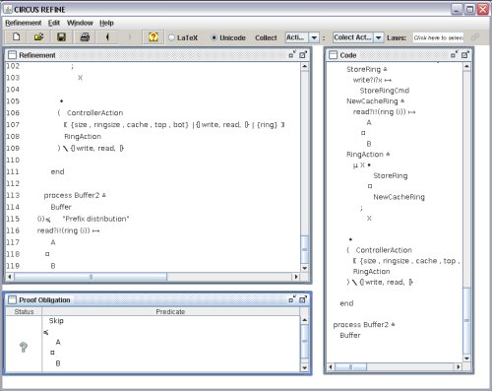Minimize the Proof Obligation panel
This screenshot has width=492, height=391.
coord(292,299)
